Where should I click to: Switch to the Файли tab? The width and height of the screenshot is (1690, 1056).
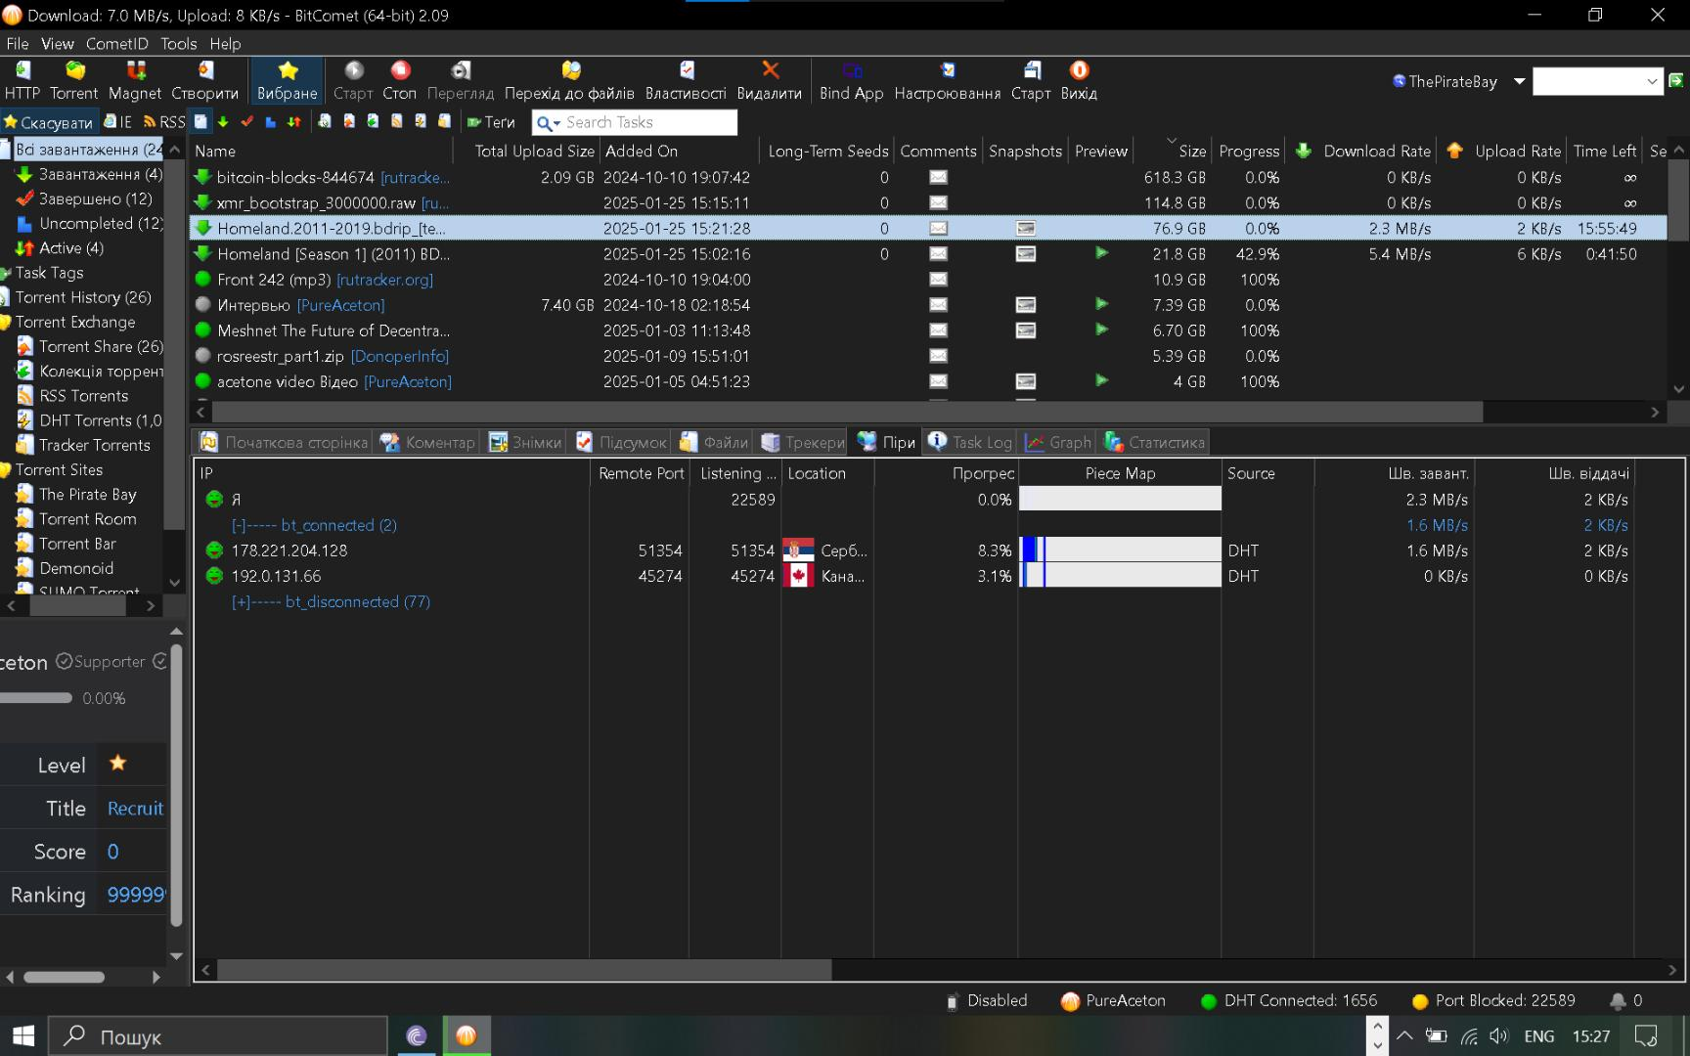point(714,443)
